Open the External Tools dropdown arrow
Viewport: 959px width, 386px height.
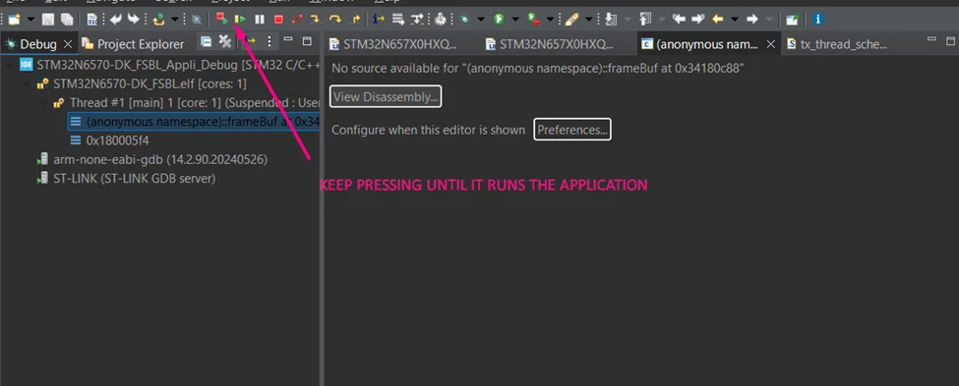551,20
